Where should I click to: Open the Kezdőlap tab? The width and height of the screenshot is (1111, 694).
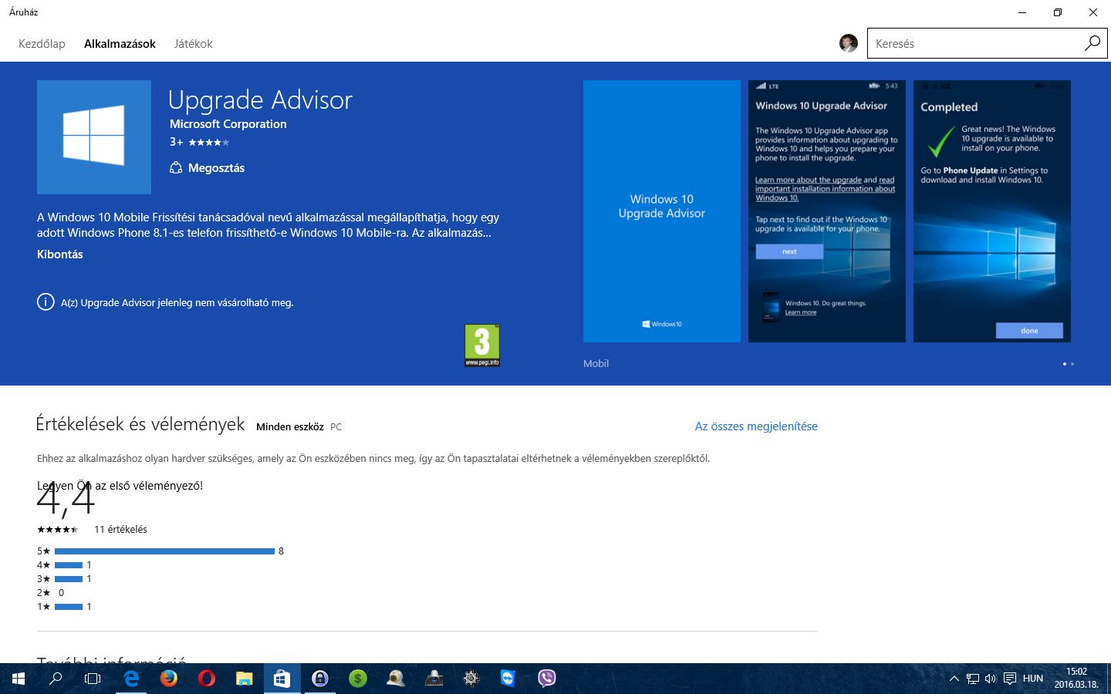point(42,44)
